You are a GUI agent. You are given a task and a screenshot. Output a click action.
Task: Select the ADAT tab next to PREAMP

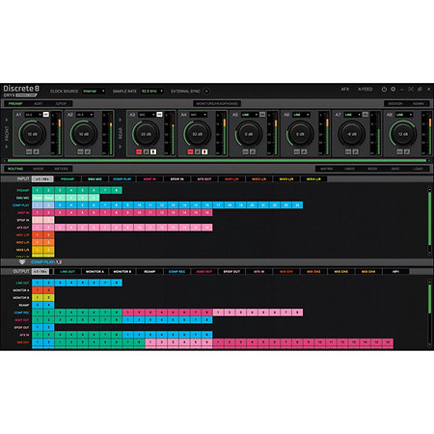click(x=39, y=104)
